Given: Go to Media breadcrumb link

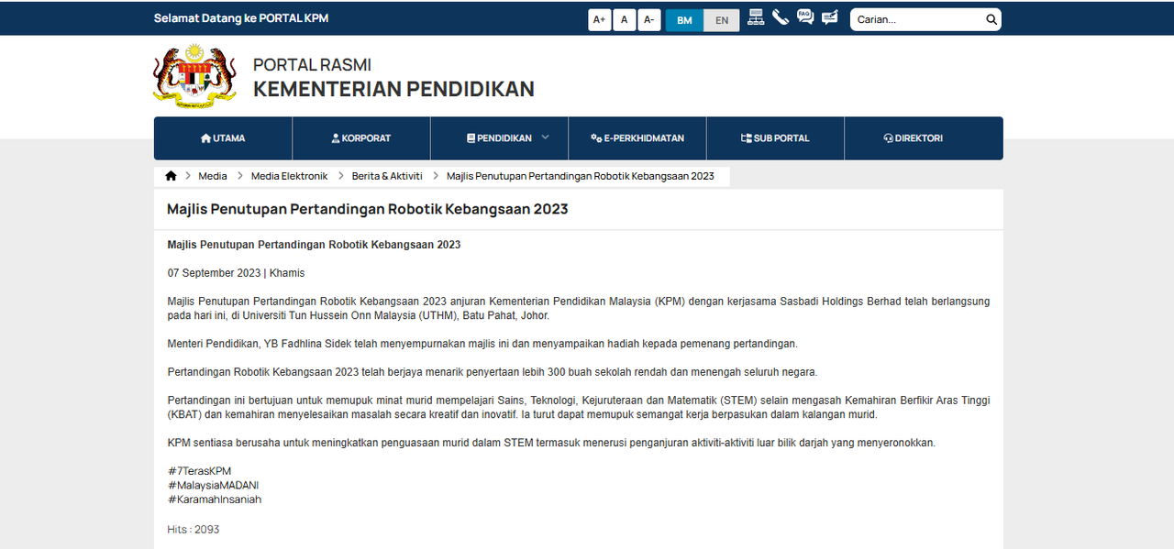Looking at the screenshot, I should tap(213, 176).
